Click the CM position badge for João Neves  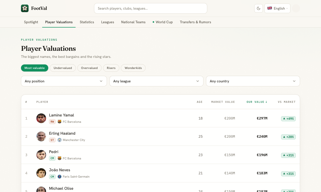pyautogui.click(x=52, y=177)
